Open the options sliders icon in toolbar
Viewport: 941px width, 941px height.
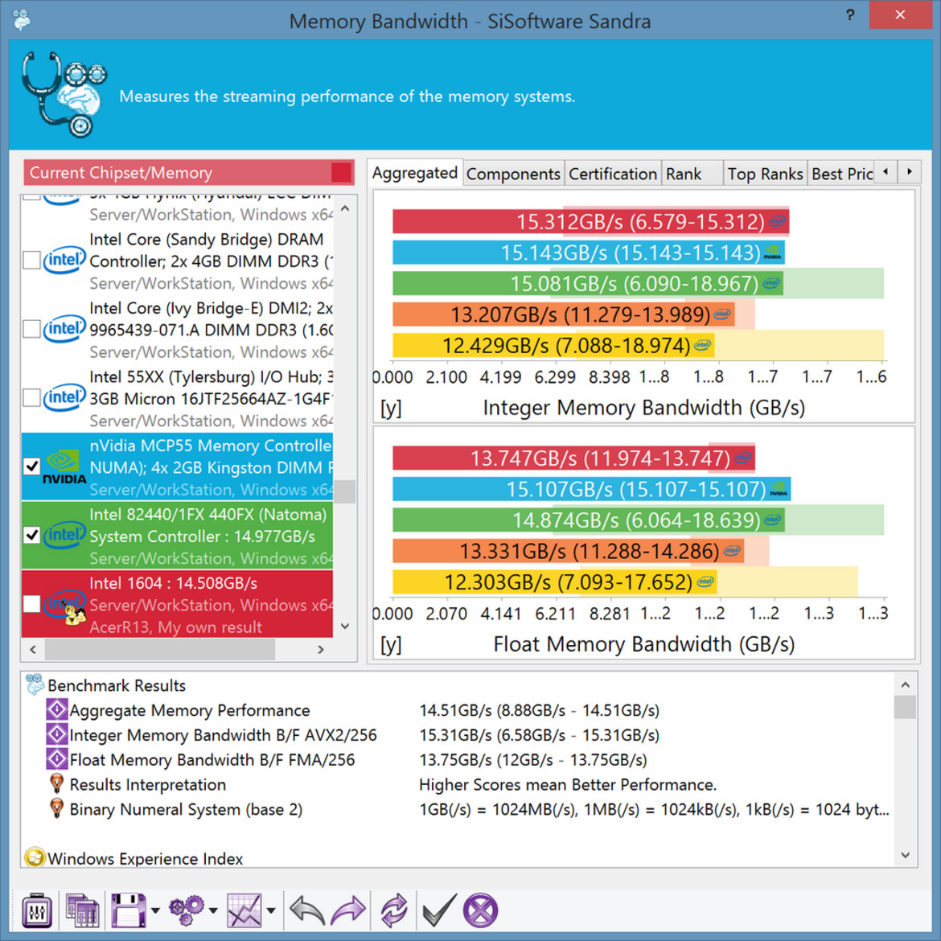tap(37, 910)
